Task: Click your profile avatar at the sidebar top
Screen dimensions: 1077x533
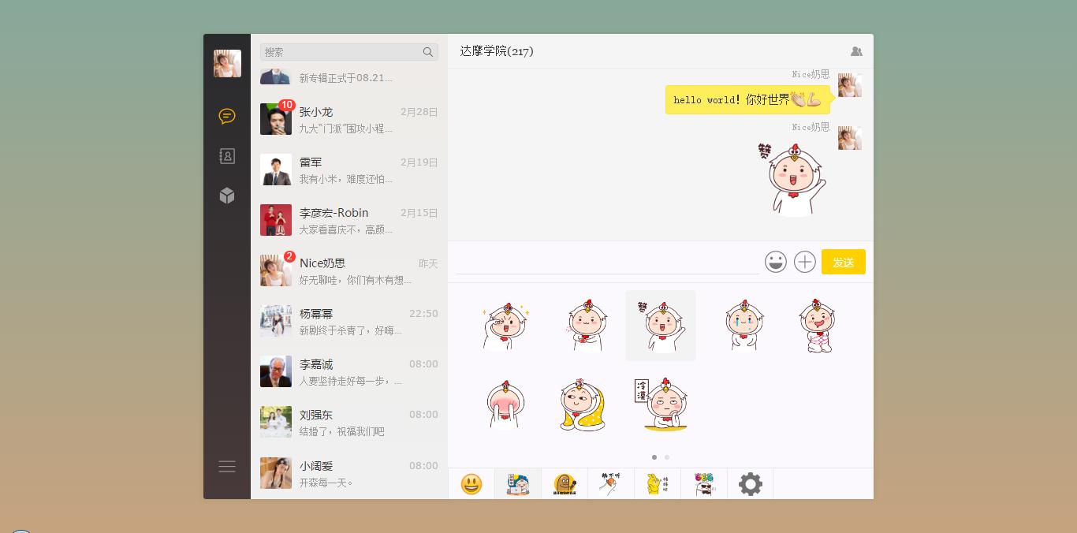Action: click(227, 63)
